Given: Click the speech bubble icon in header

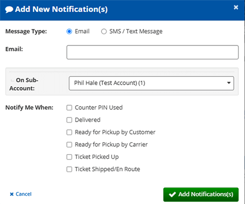Looking at the screenshot, I should click(x=9, y=9).
